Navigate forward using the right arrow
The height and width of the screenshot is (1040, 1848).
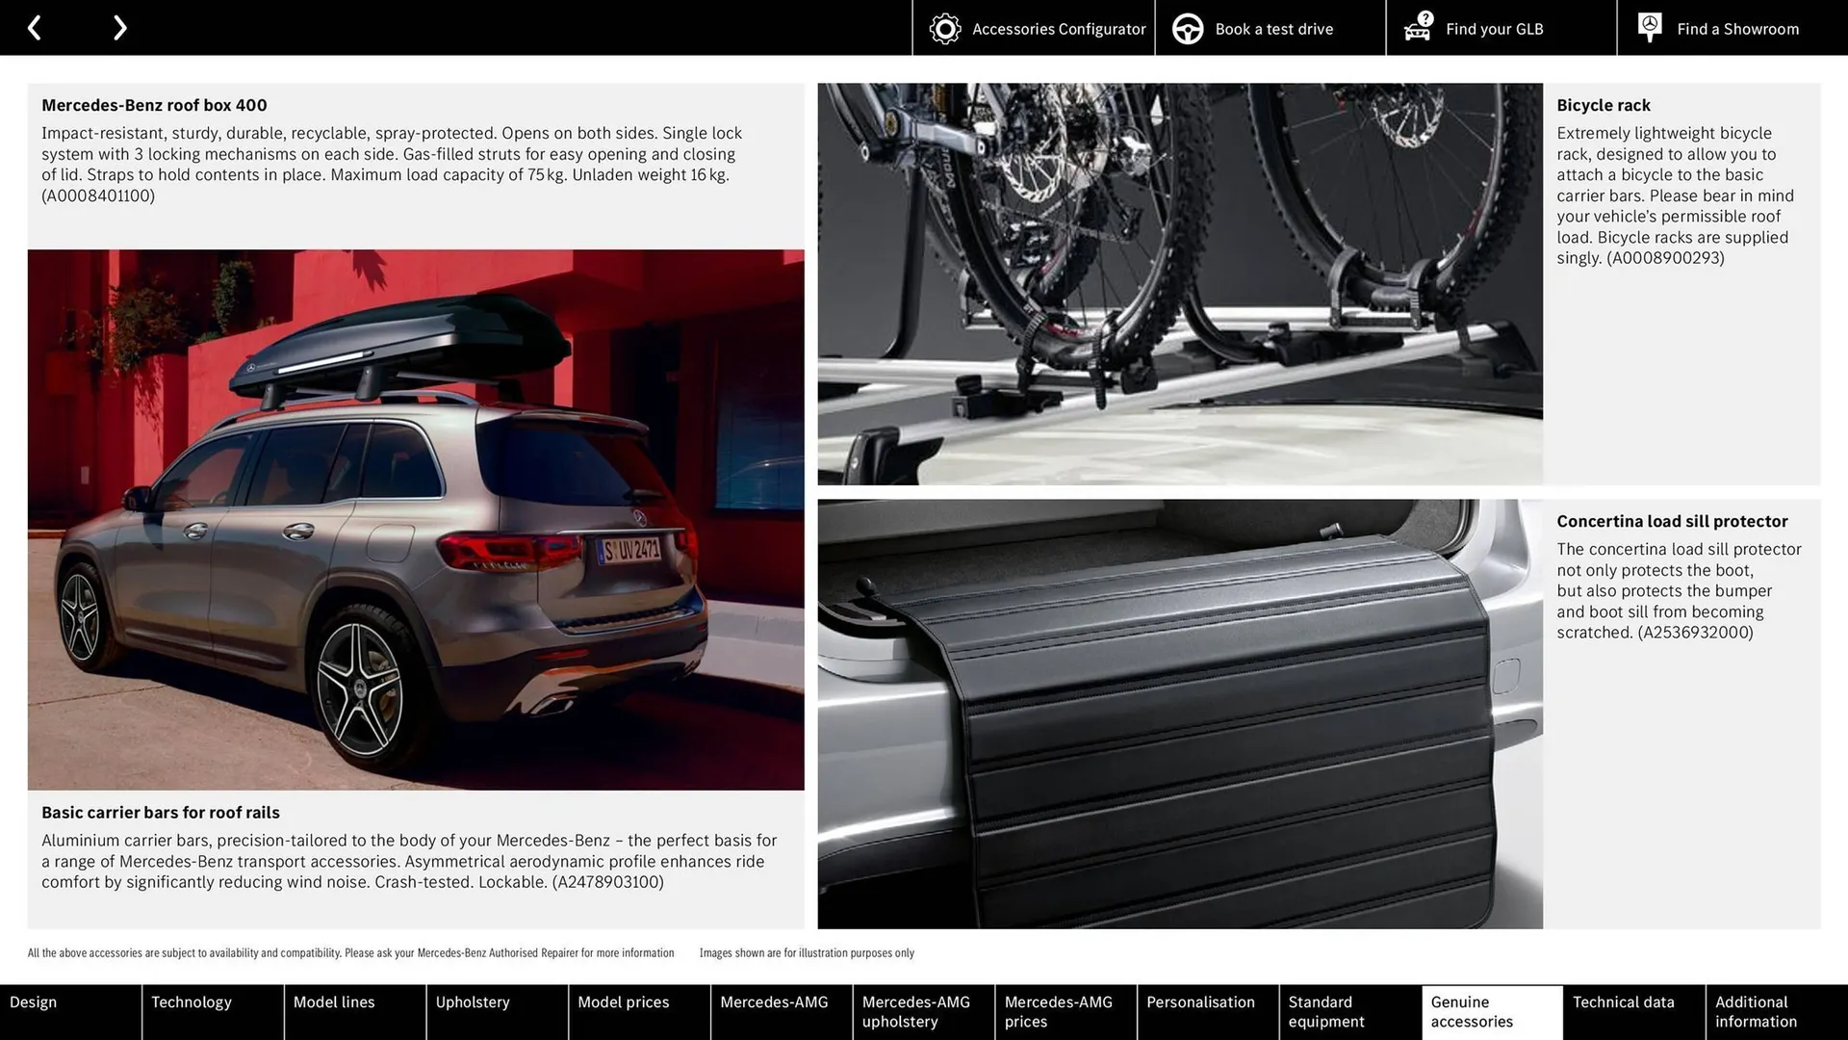pos(119,27)
